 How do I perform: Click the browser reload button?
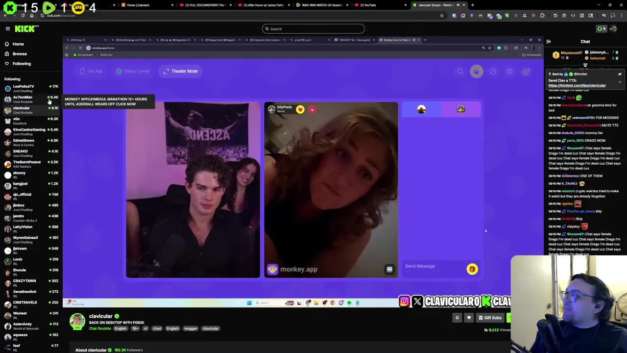point(23,16)
